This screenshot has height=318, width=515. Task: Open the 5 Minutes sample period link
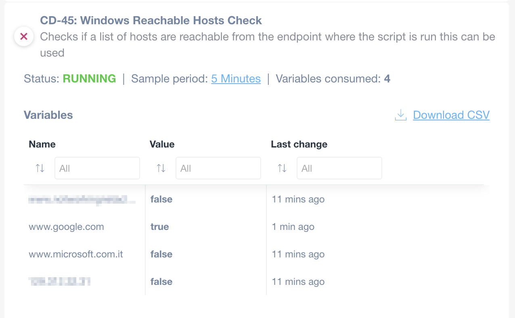coord(236,78)
